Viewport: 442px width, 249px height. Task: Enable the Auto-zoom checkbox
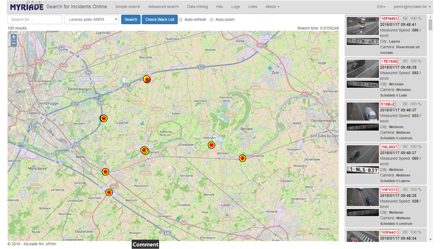[212, 20]
